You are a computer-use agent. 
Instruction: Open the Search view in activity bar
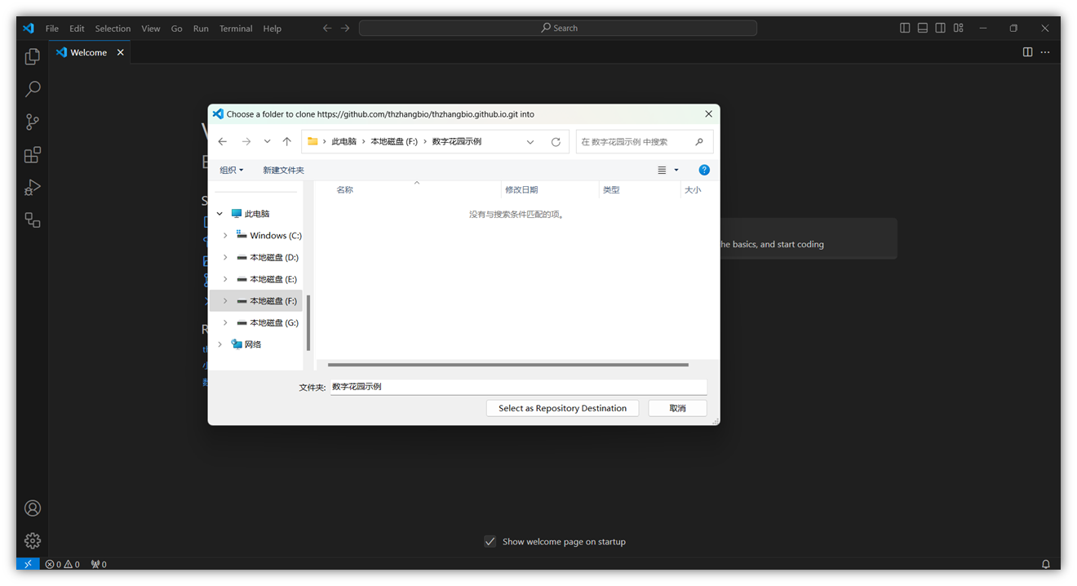[x=33, y=89]
